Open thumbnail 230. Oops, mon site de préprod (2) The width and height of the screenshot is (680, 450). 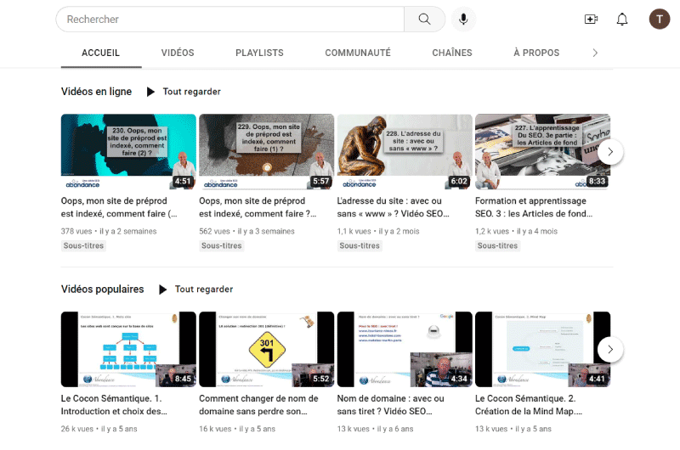(128, 152)
